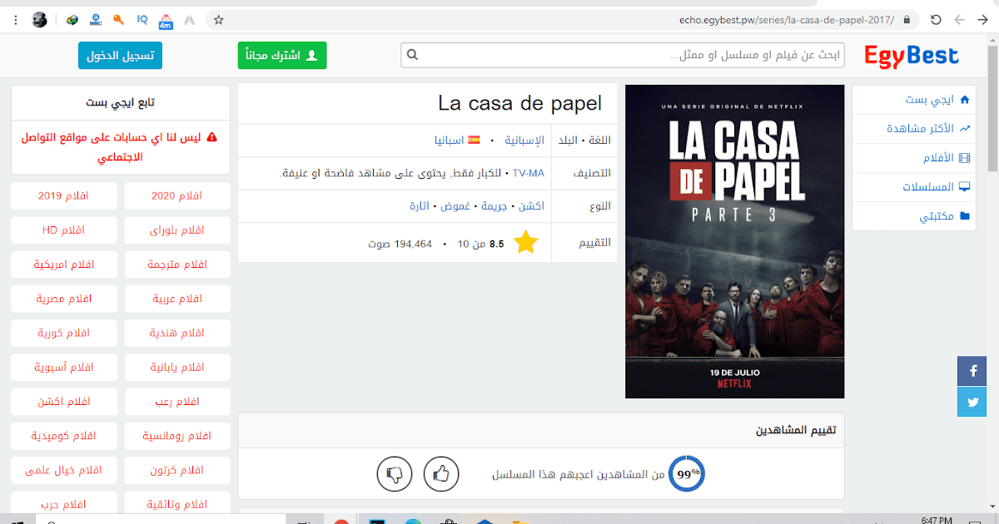Select the افلام 2019 category
This screenshot has height=524, width=999.
click(64, 196)
